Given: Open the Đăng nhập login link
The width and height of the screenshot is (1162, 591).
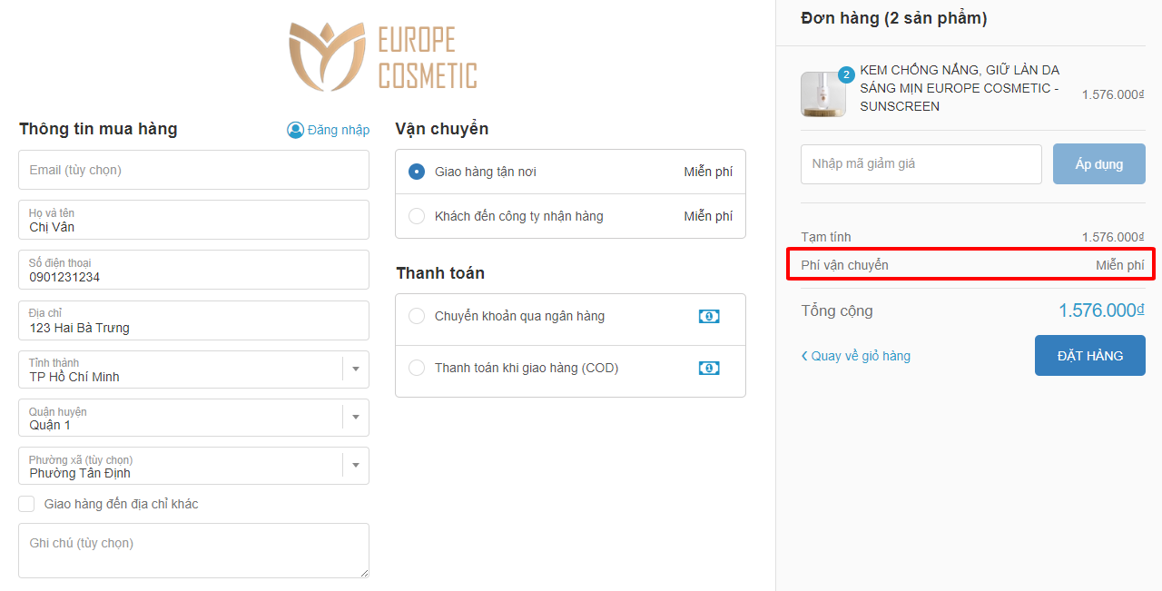Looking at the screenshot, I should click(339, 130).
